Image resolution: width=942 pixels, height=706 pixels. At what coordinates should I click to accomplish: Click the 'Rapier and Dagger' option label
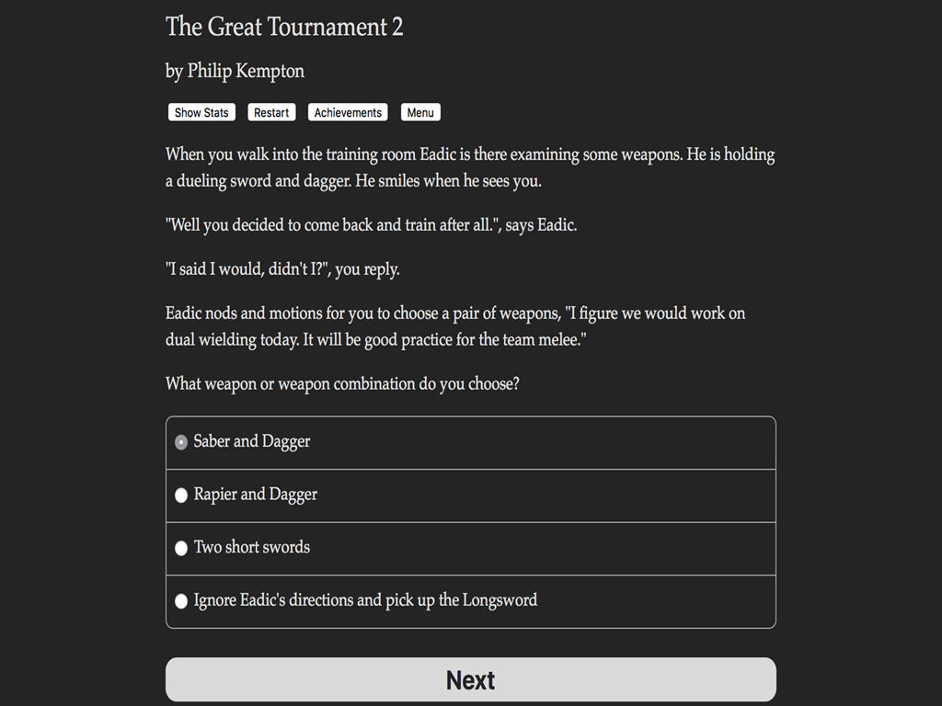coord(256,495)
